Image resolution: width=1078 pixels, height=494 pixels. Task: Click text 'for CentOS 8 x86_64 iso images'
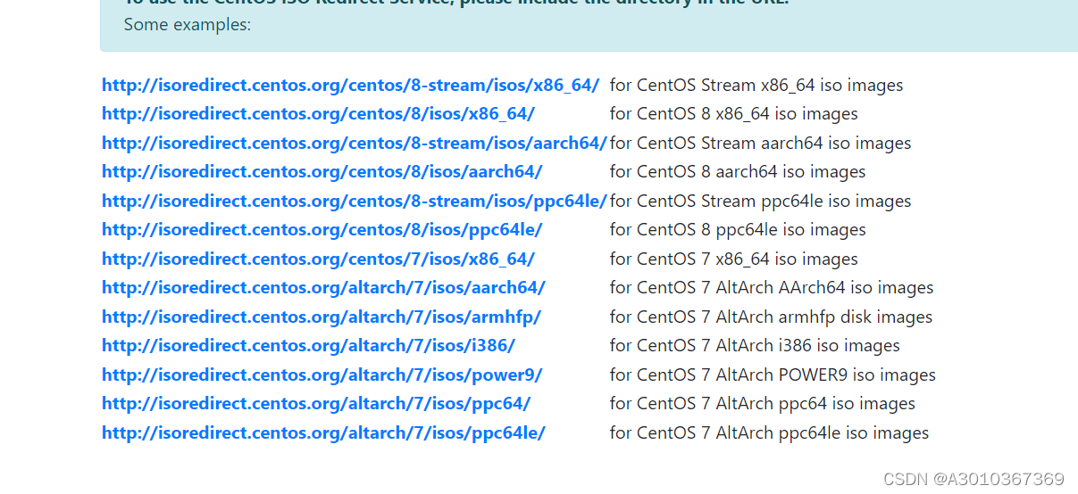pyautogui.click(x=734, y=114)
